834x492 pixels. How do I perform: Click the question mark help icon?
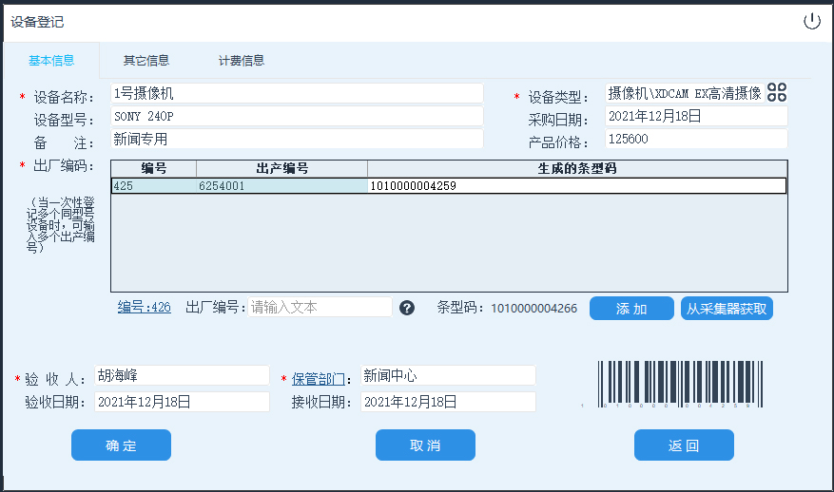tap(407, 308)
